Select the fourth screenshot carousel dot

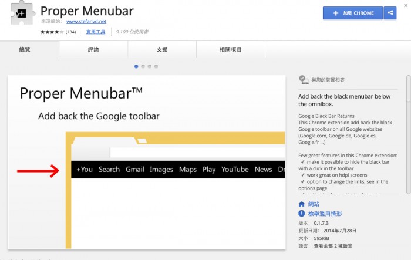[x=156, y=66]
